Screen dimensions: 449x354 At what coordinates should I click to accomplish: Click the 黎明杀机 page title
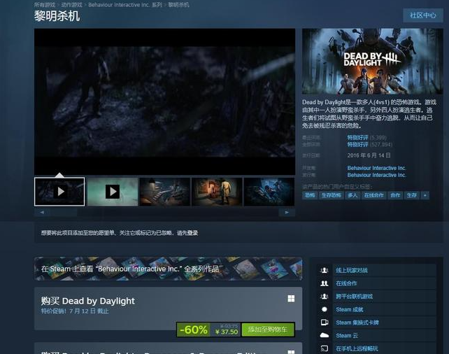point(57,16)
